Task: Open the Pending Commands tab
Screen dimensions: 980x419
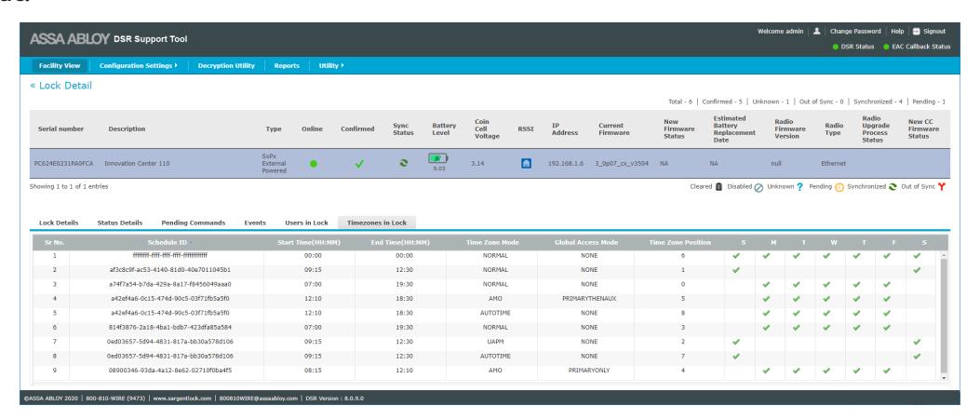Action: pos(194,223)
